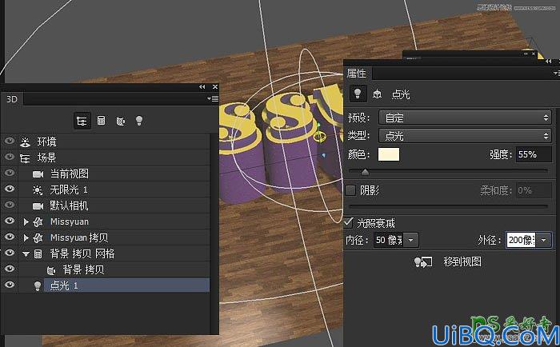Toggle visibility of 环境
Image resolution: width=560 pixels, height=347 pixels.
point(10,141)
